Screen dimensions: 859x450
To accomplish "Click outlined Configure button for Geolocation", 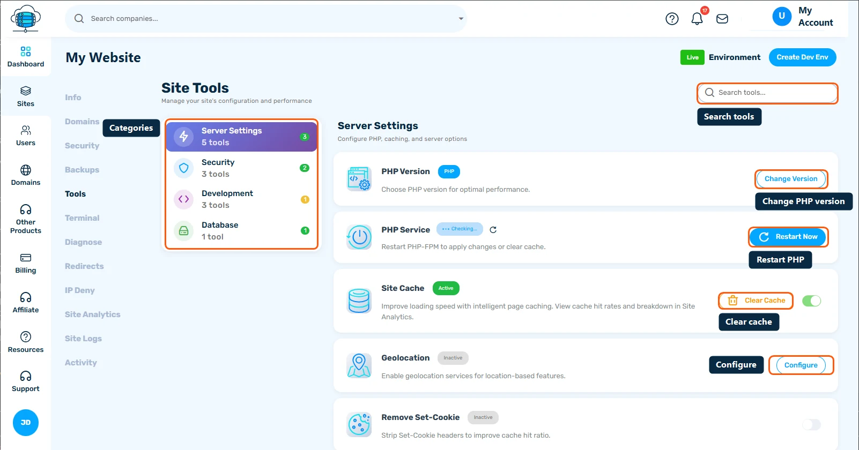I will pos(801,365).
